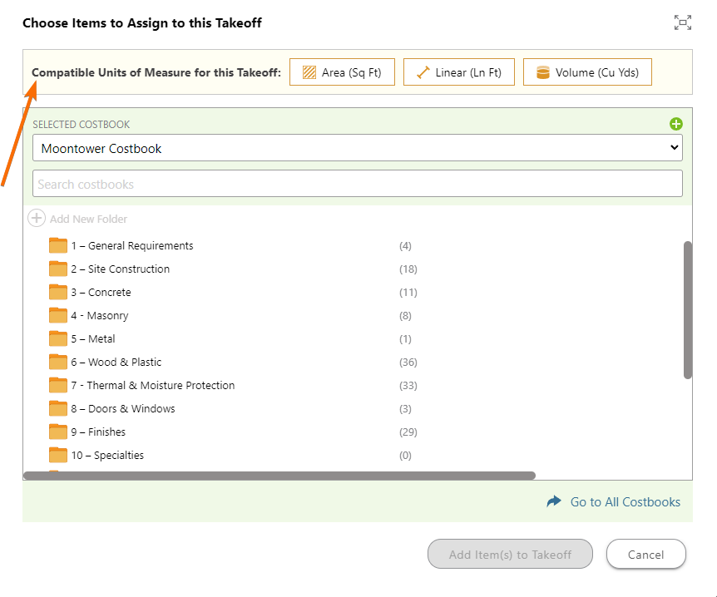The height and width of the screenshot is (597, 717).
Task: Click the Add New Folder plus icon
Action: pos(37,219)
